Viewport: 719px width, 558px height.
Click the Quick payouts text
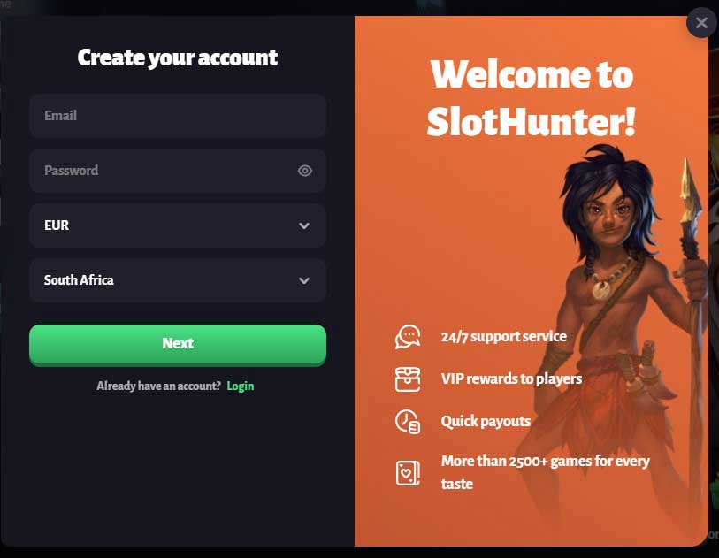point(486,421)
